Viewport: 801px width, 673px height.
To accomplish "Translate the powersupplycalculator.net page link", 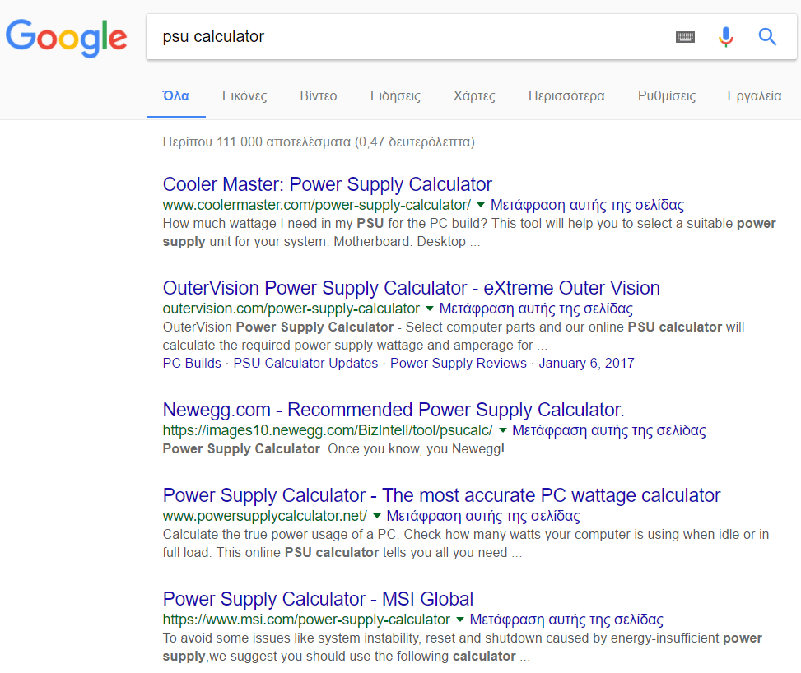I will click(x=483, y=516).
